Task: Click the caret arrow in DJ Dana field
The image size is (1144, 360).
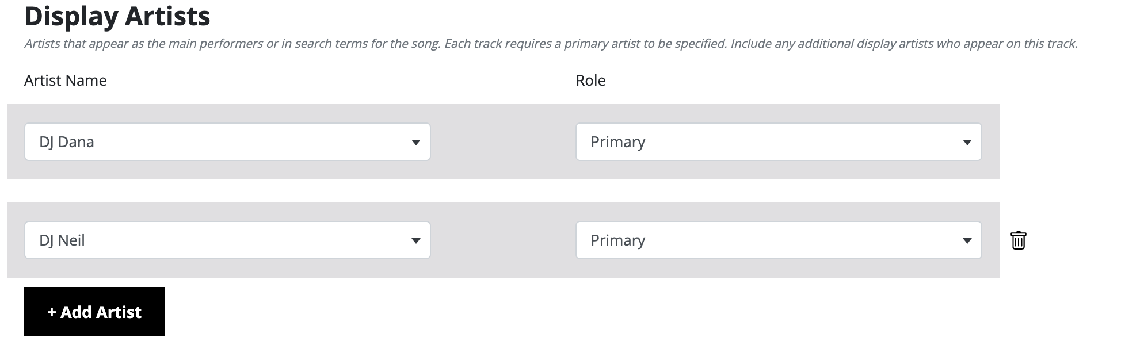Action: 415,143
